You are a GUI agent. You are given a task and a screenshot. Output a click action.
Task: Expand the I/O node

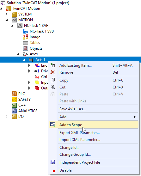[7, 117]
